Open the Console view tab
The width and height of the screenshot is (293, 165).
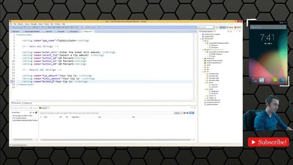34,108
